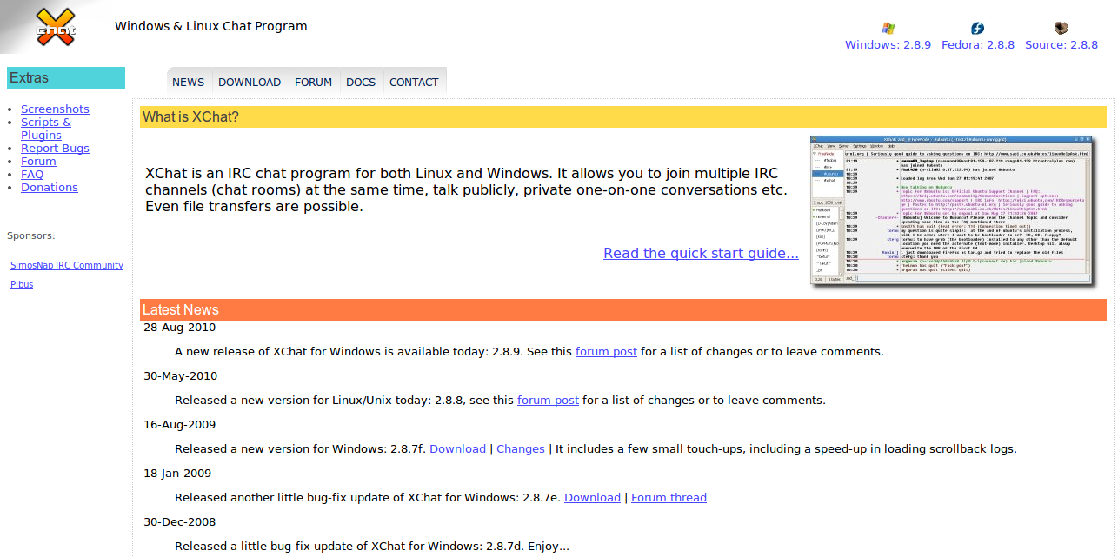Open Scripts & Plugins sidebar link
The image size is (1118, 557).
pyautogui.click(x=46, y=129)
